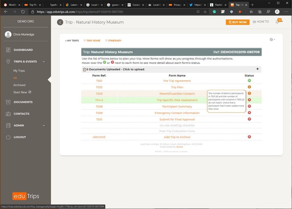Open the ITINERARY link
The height and width of the screenshot is (209, 292).
113,41
